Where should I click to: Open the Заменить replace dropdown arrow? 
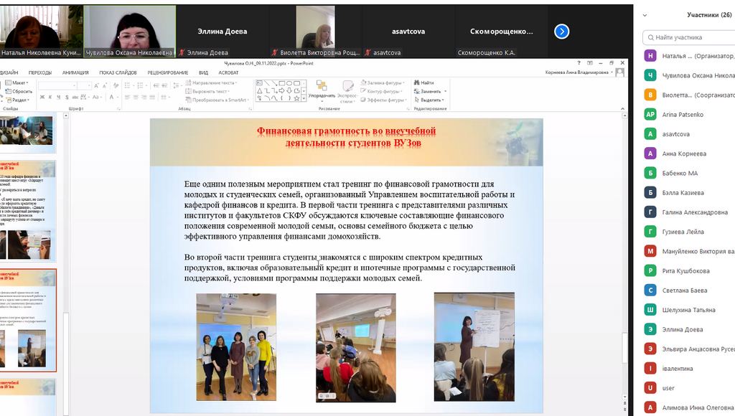pyautogui.click(x=445, y=91)
